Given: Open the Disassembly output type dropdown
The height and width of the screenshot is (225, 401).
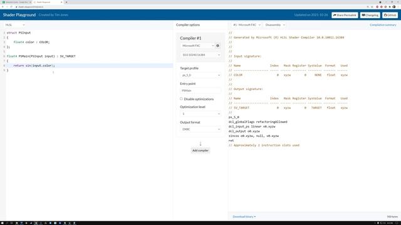Looking at the screenshot, I should (275, 25).
